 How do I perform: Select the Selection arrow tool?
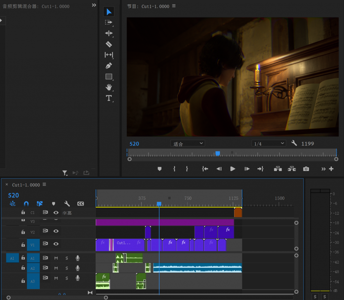pyautogui.click(x=109, y=12)
